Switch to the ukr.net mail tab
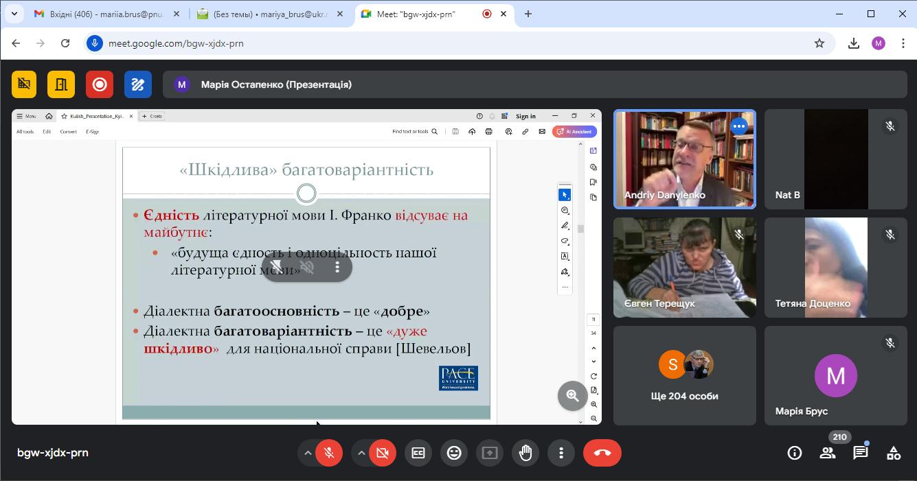Viewport: 917px width, 481px height. [268, 14]
